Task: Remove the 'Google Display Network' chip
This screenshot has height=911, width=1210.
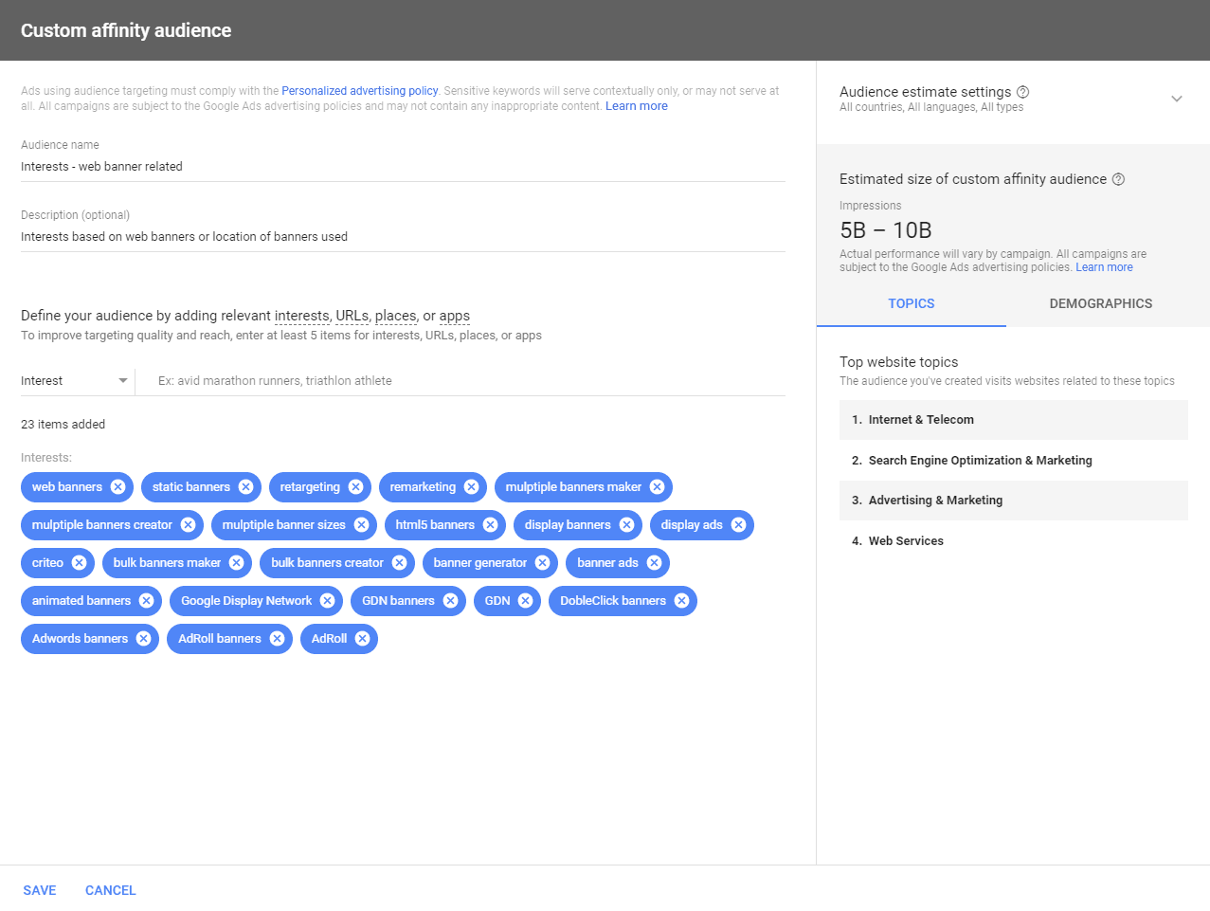Action: coord(327,601)
